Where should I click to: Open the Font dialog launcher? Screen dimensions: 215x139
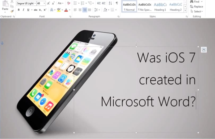click(x=70, y=17)
